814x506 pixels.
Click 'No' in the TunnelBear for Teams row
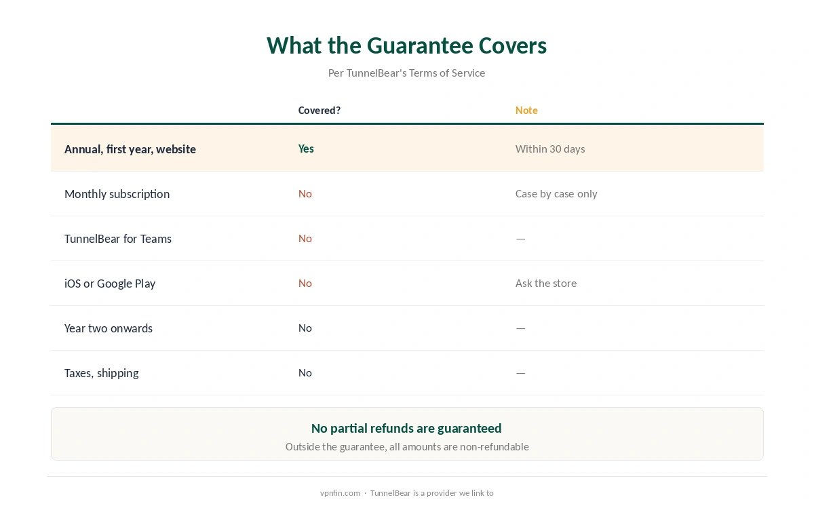point(305,238)
